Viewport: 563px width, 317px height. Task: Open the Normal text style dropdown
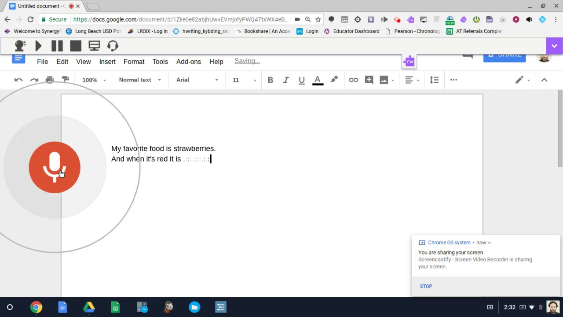click(140, 80)
